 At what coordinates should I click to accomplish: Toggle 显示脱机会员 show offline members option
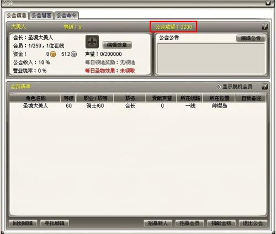tap(218, 87)
